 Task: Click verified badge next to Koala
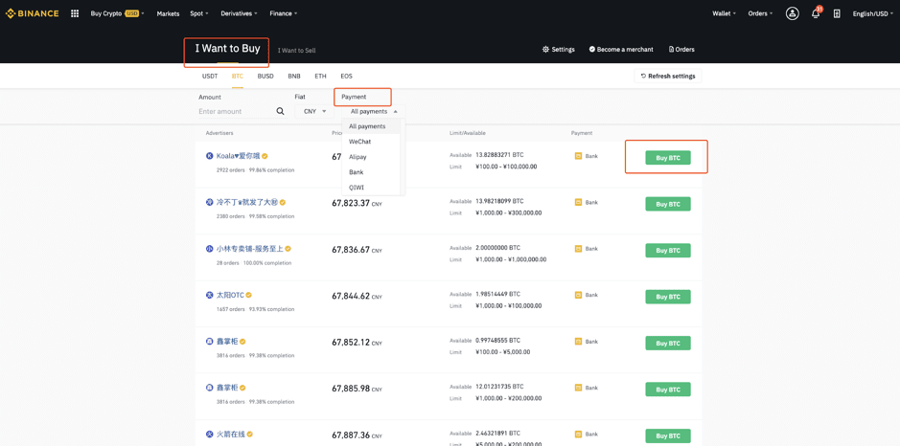coord(265,156)
